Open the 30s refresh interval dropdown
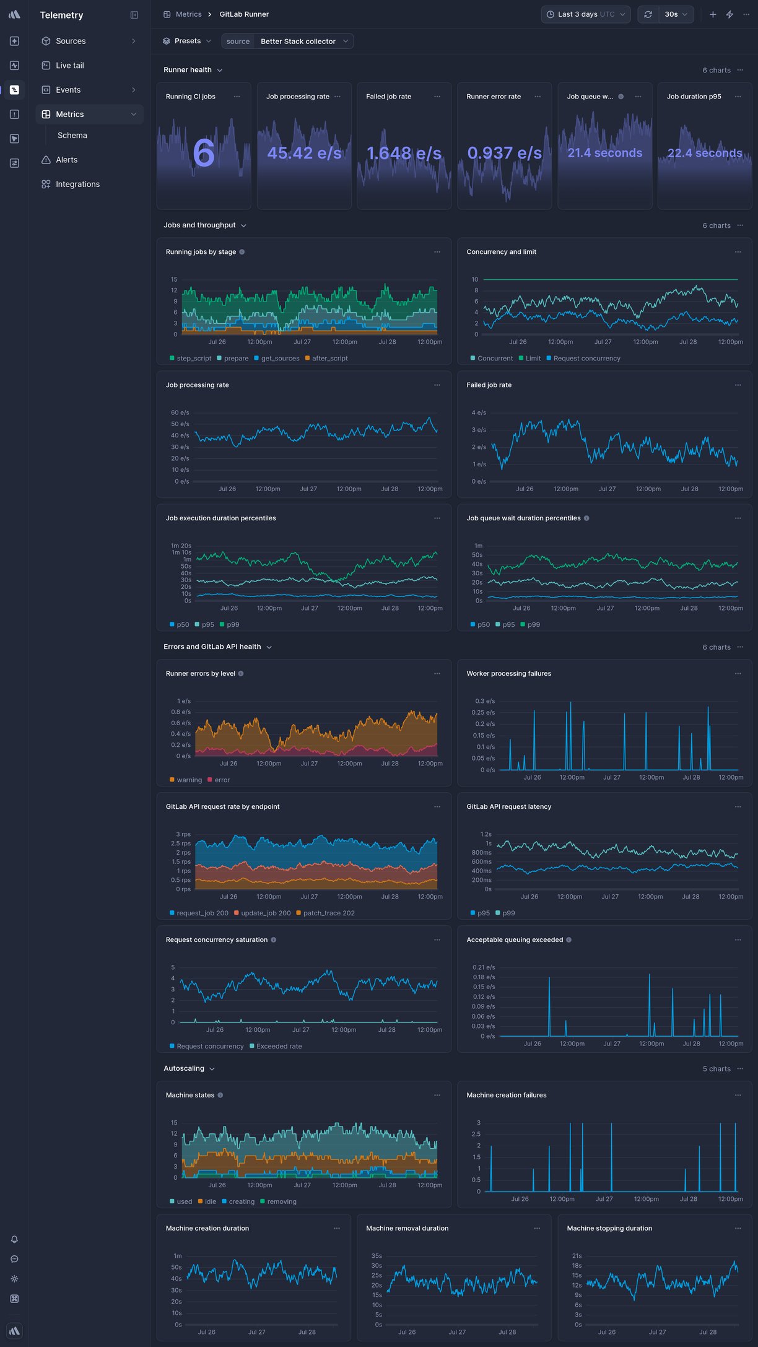Image resolution: width=758 pixels, height=1347 pixels. [x=676, y=14]
